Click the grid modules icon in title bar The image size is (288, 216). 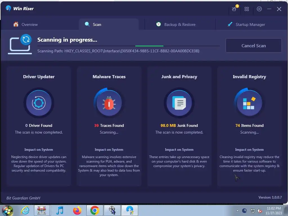[x=247, y=9]
